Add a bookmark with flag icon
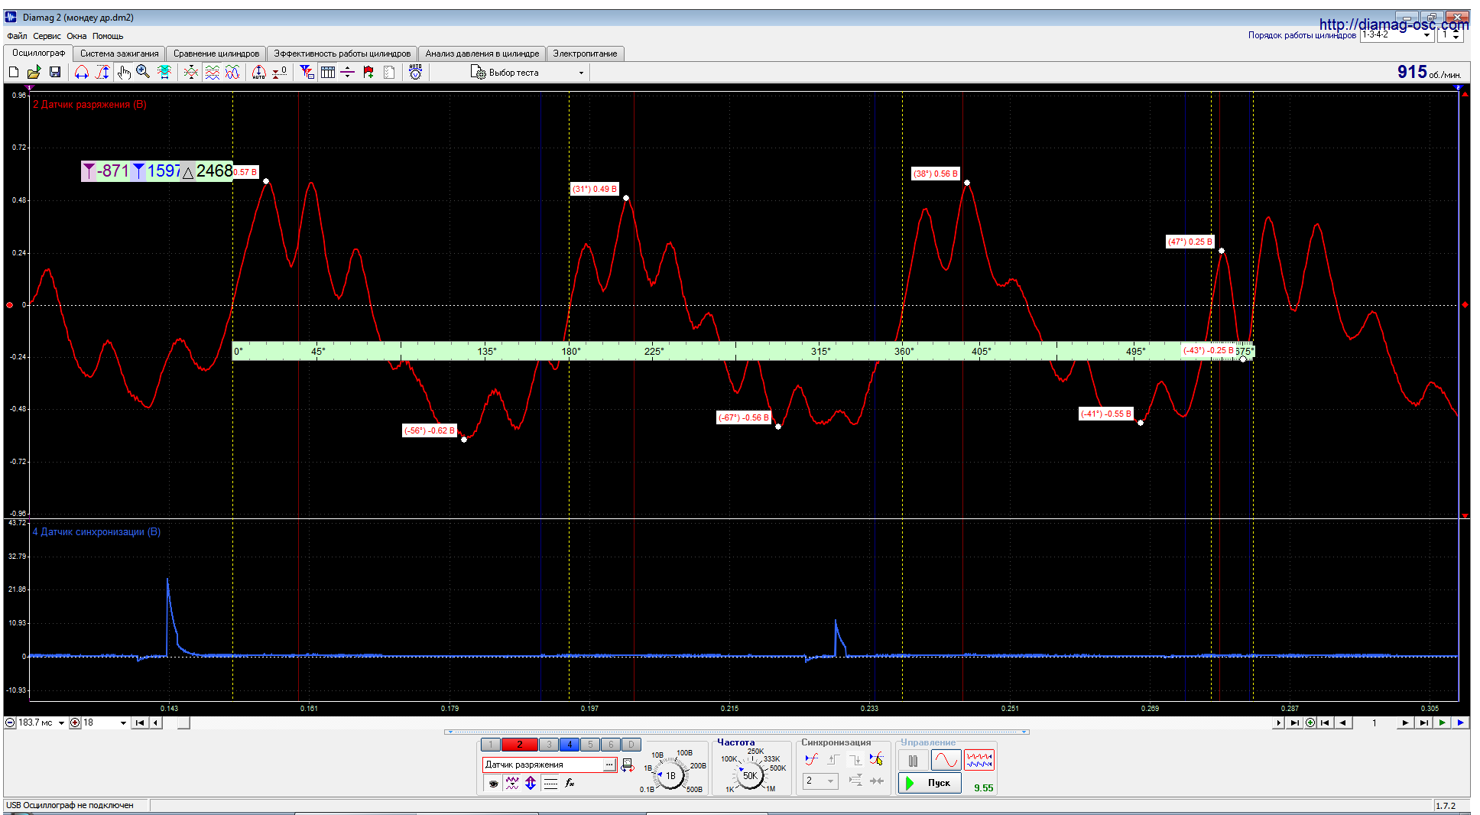Image resolution: width=1480 pixels, height=815 pixels. tap(368, 72)
